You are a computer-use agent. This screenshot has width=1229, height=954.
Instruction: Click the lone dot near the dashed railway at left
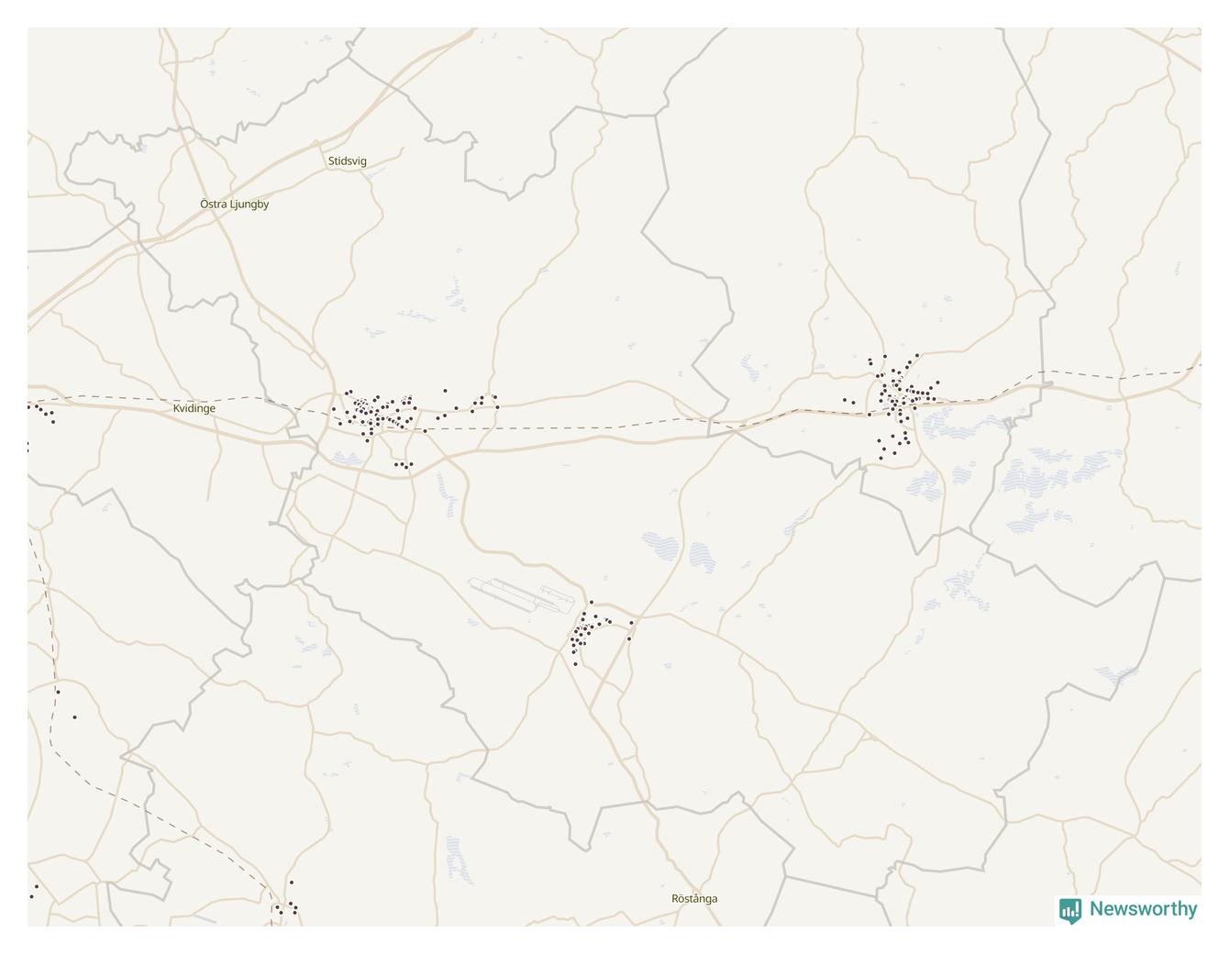(x=58, y=692)
